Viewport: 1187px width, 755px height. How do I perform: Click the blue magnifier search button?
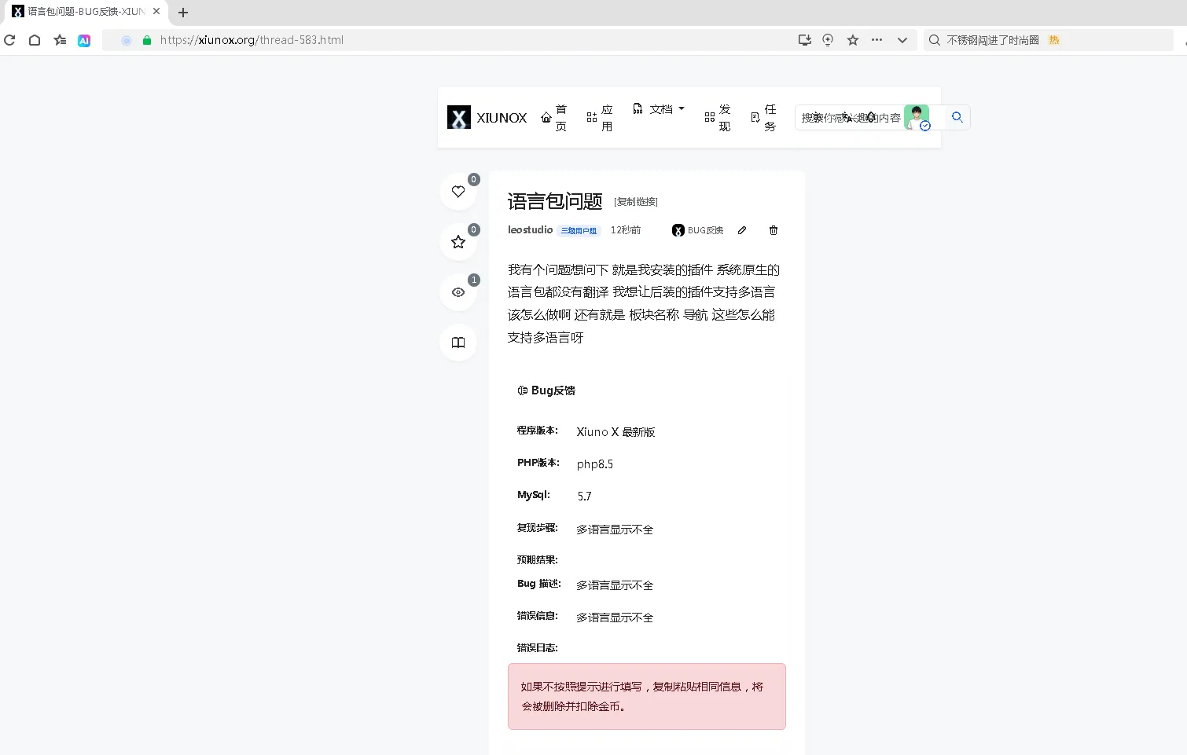(957, 118)
